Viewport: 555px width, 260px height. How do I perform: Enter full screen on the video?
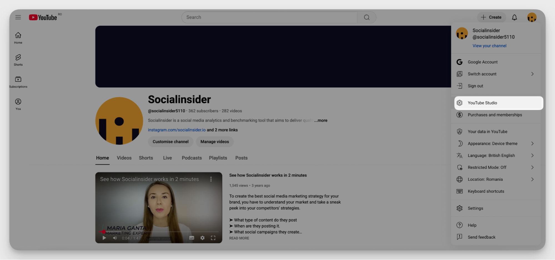click(213, 238)
